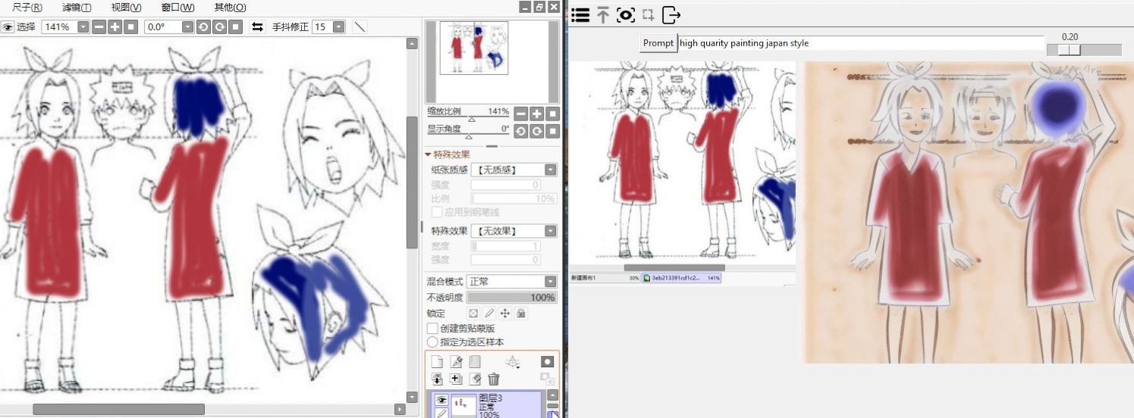This screenshot has height=418, width=1134.
Task: Select 指定为选区样本 radio option
Action: click(432, 342)
